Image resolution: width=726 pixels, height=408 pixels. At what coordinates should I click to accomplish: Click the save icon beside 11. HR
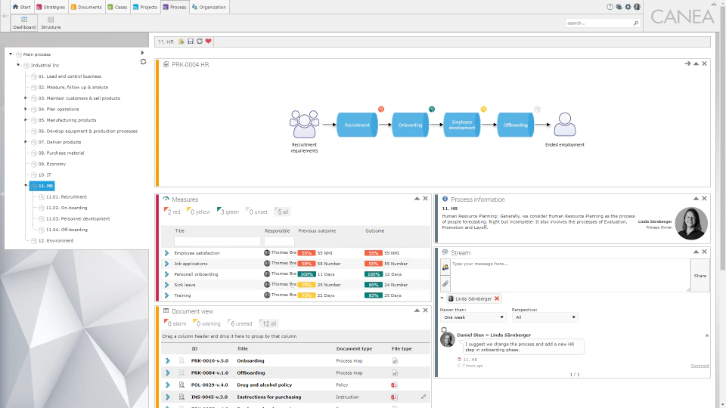point(191,41)
